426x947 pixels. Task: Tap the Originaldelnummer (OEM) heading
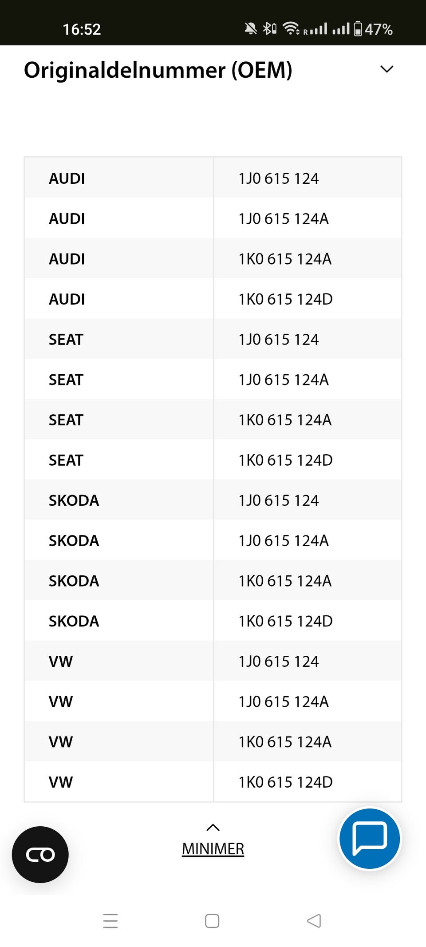click(x=158, y=70)
